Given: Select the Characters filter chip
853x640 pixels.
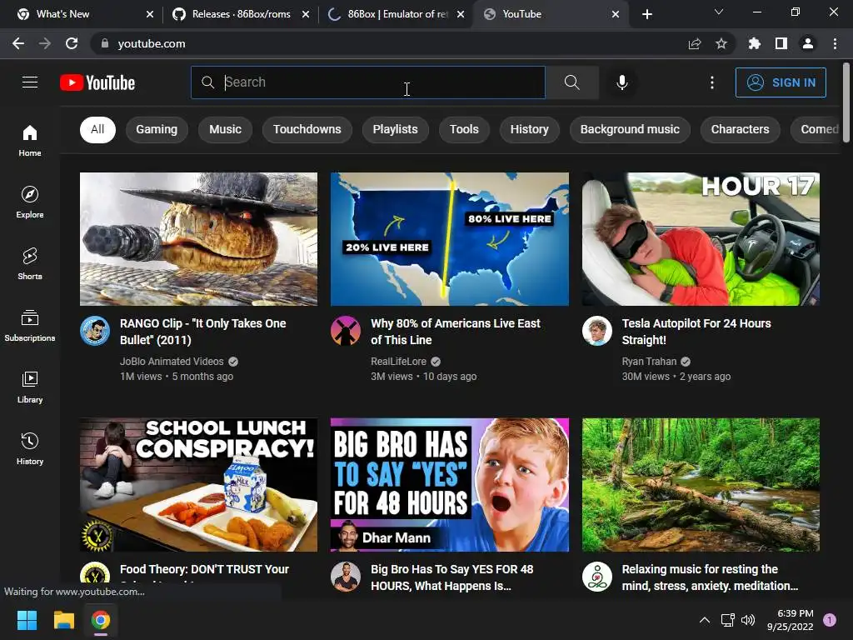Looking at the screenshot, I should tap(740, 129).
